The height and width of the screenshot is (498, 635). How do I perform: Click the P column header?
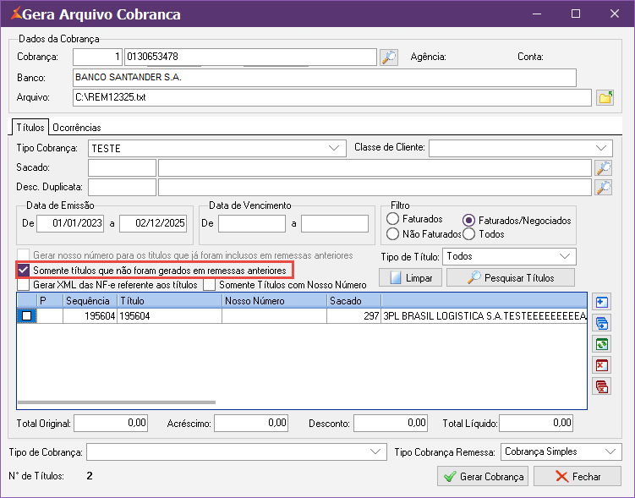tap(49, 301)
